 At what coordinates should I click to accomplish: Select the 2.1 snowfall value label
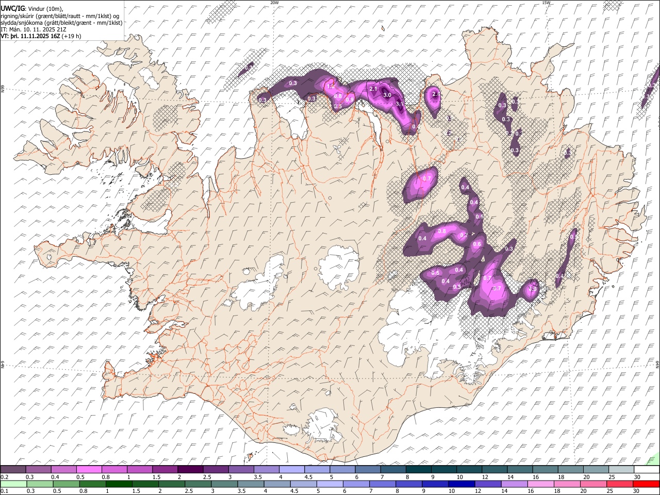point(374,89)
